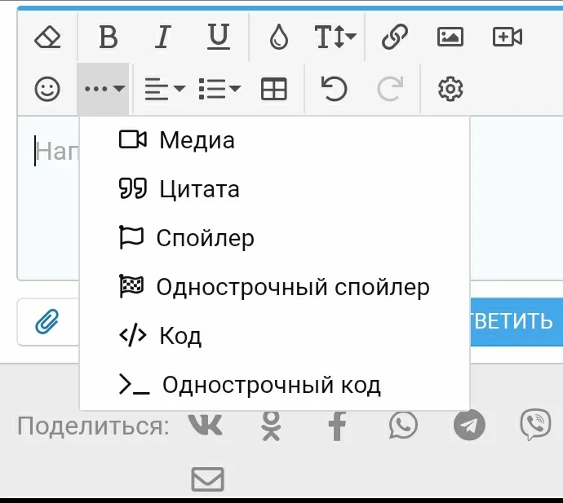Image resolution: width=563 pixels, height=503 pixels.
Task: Click the insert video camera icon
Action: click(507, 37)
